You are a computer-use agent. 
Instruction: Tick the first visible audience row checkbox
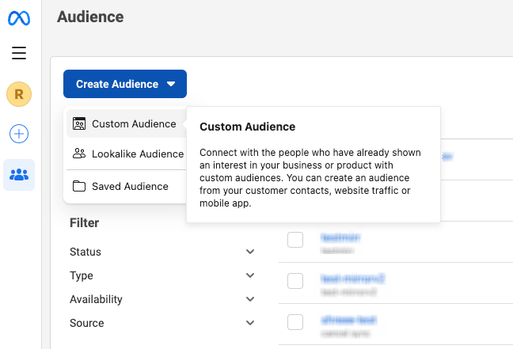coord(295,240)
